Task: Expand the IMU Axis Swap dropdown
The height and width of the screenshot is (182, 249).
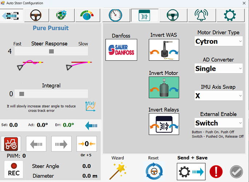Action: tap(218, 96)
